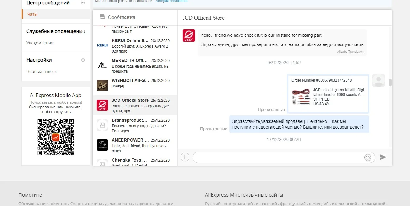The image size is (410, 206).
Task: Open the Чаты menu item
Action: pos(56,14)
